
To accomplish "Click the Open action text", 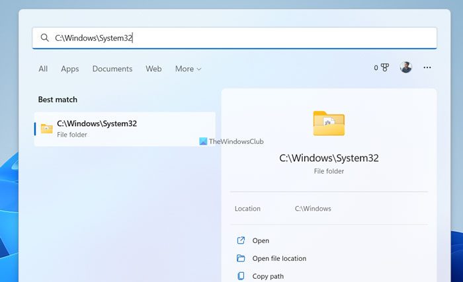I will click(x=261, y=241).
